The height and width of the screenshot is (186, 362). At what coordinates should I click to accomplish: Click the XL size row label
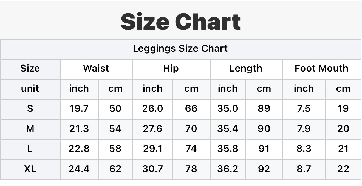(x=30, y=169)
